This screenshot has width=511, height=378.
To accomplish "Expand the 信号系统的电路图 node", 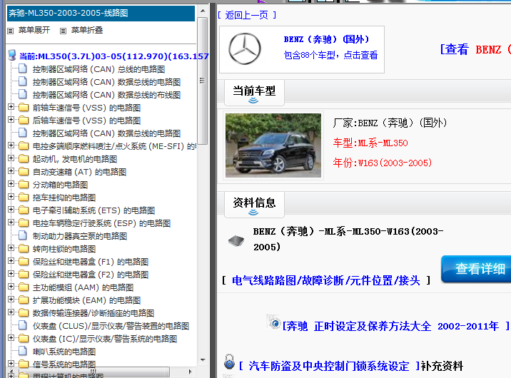I will (11, 363).
